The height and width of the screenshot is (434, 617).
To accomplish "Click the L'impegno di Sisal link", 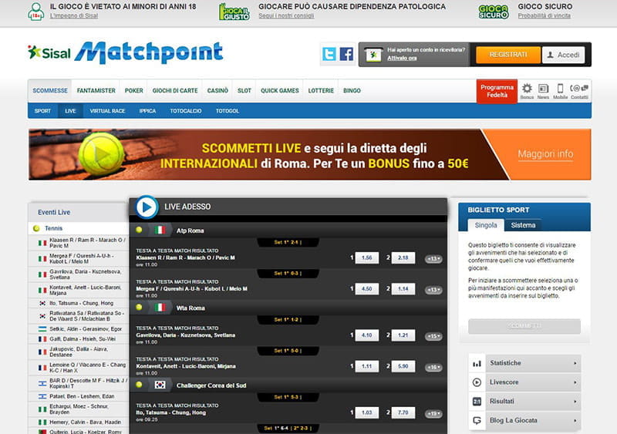I will 74,15.
